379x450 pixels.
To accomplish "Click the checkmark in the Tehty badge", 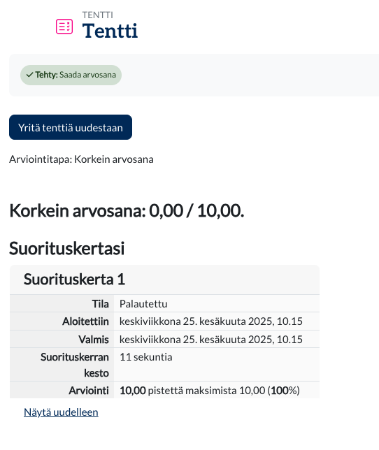I will (x=29, y=75).
